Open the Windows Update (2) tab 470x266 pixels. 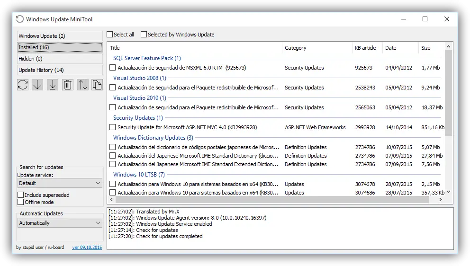coord(60,36)
